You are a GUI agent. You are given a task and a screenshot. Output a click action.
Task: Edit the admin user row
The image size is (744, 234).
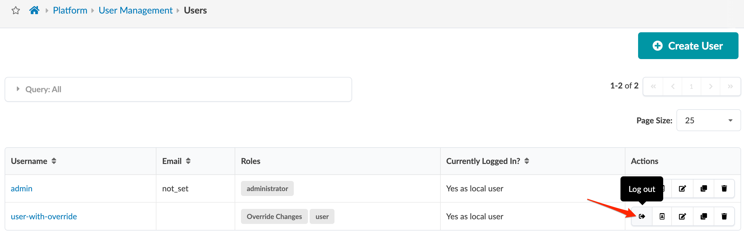click(682, 189)
